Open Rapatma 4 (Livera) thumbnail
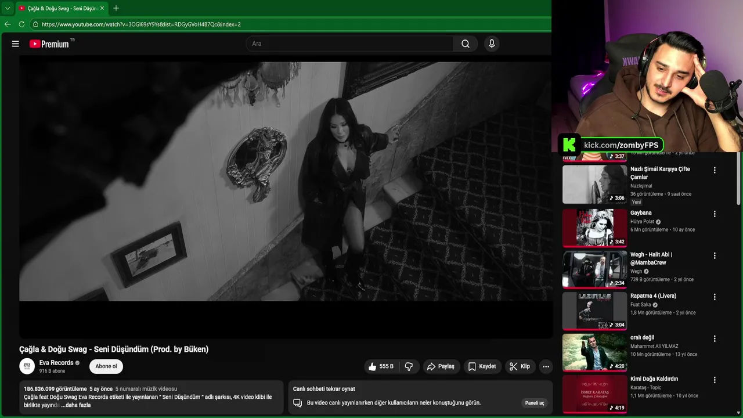This screenshot has width=743, height=418. [x=594, y=311]
